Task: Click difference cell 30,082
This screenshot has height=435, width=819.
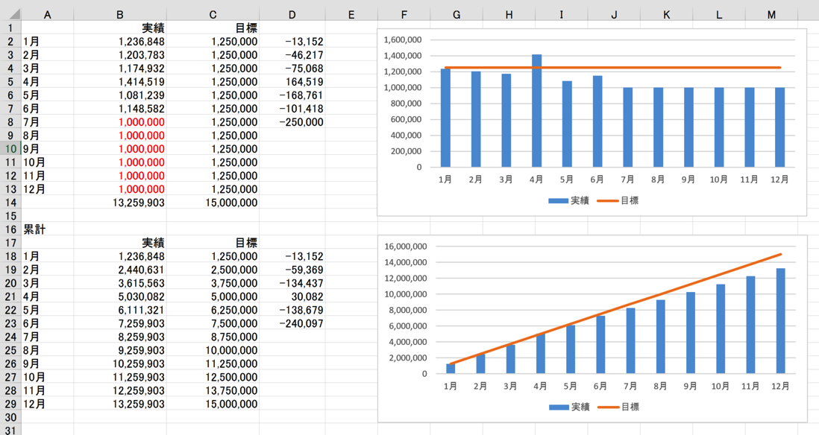Action: coord(292,296)
